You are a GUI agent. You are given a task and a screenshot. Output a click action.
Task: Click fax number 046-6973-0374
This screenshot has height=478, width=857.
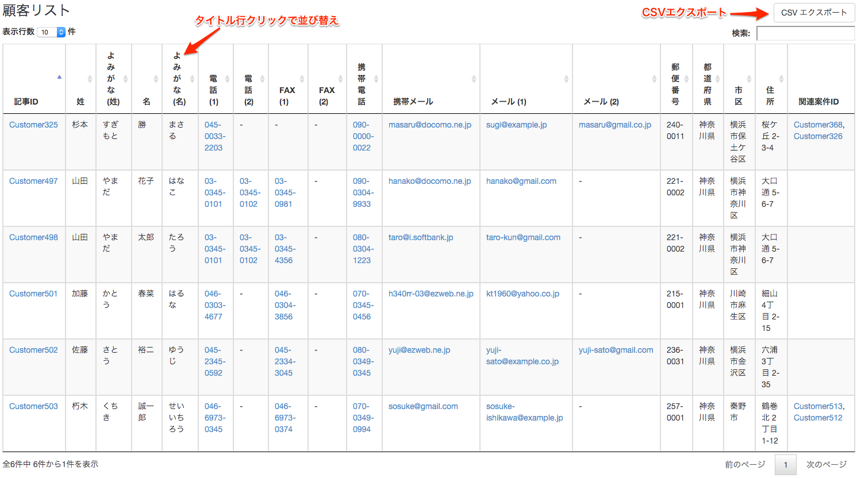click(285, 418)
